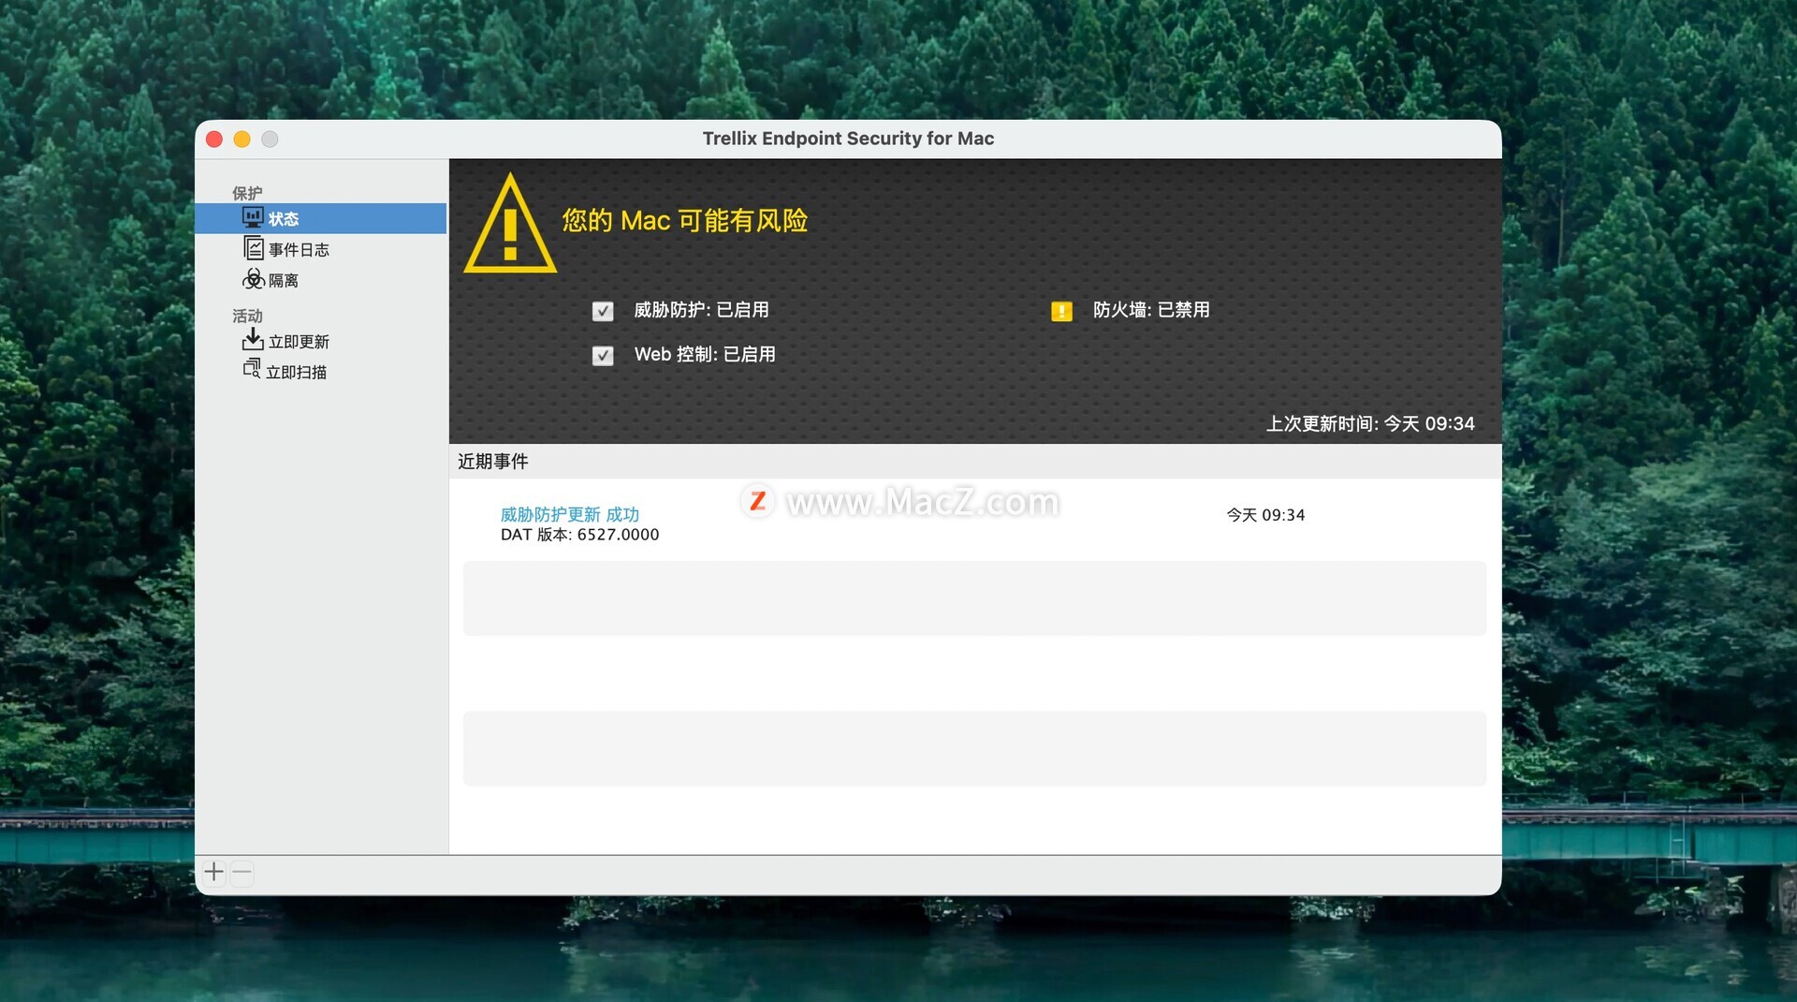The height and width of the screenshot is (1002, 1797).
Task: Click the 上次更新时间: 今天 09:34 text
Action: (1370, 424)
